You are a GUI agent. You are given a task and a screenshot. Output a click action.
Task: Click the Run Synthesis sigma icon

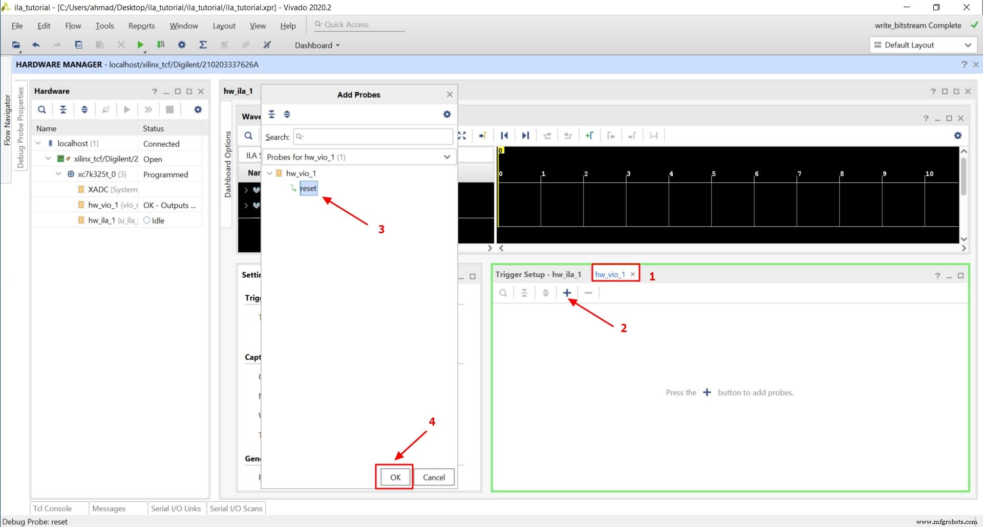click(x=203, y=45)
